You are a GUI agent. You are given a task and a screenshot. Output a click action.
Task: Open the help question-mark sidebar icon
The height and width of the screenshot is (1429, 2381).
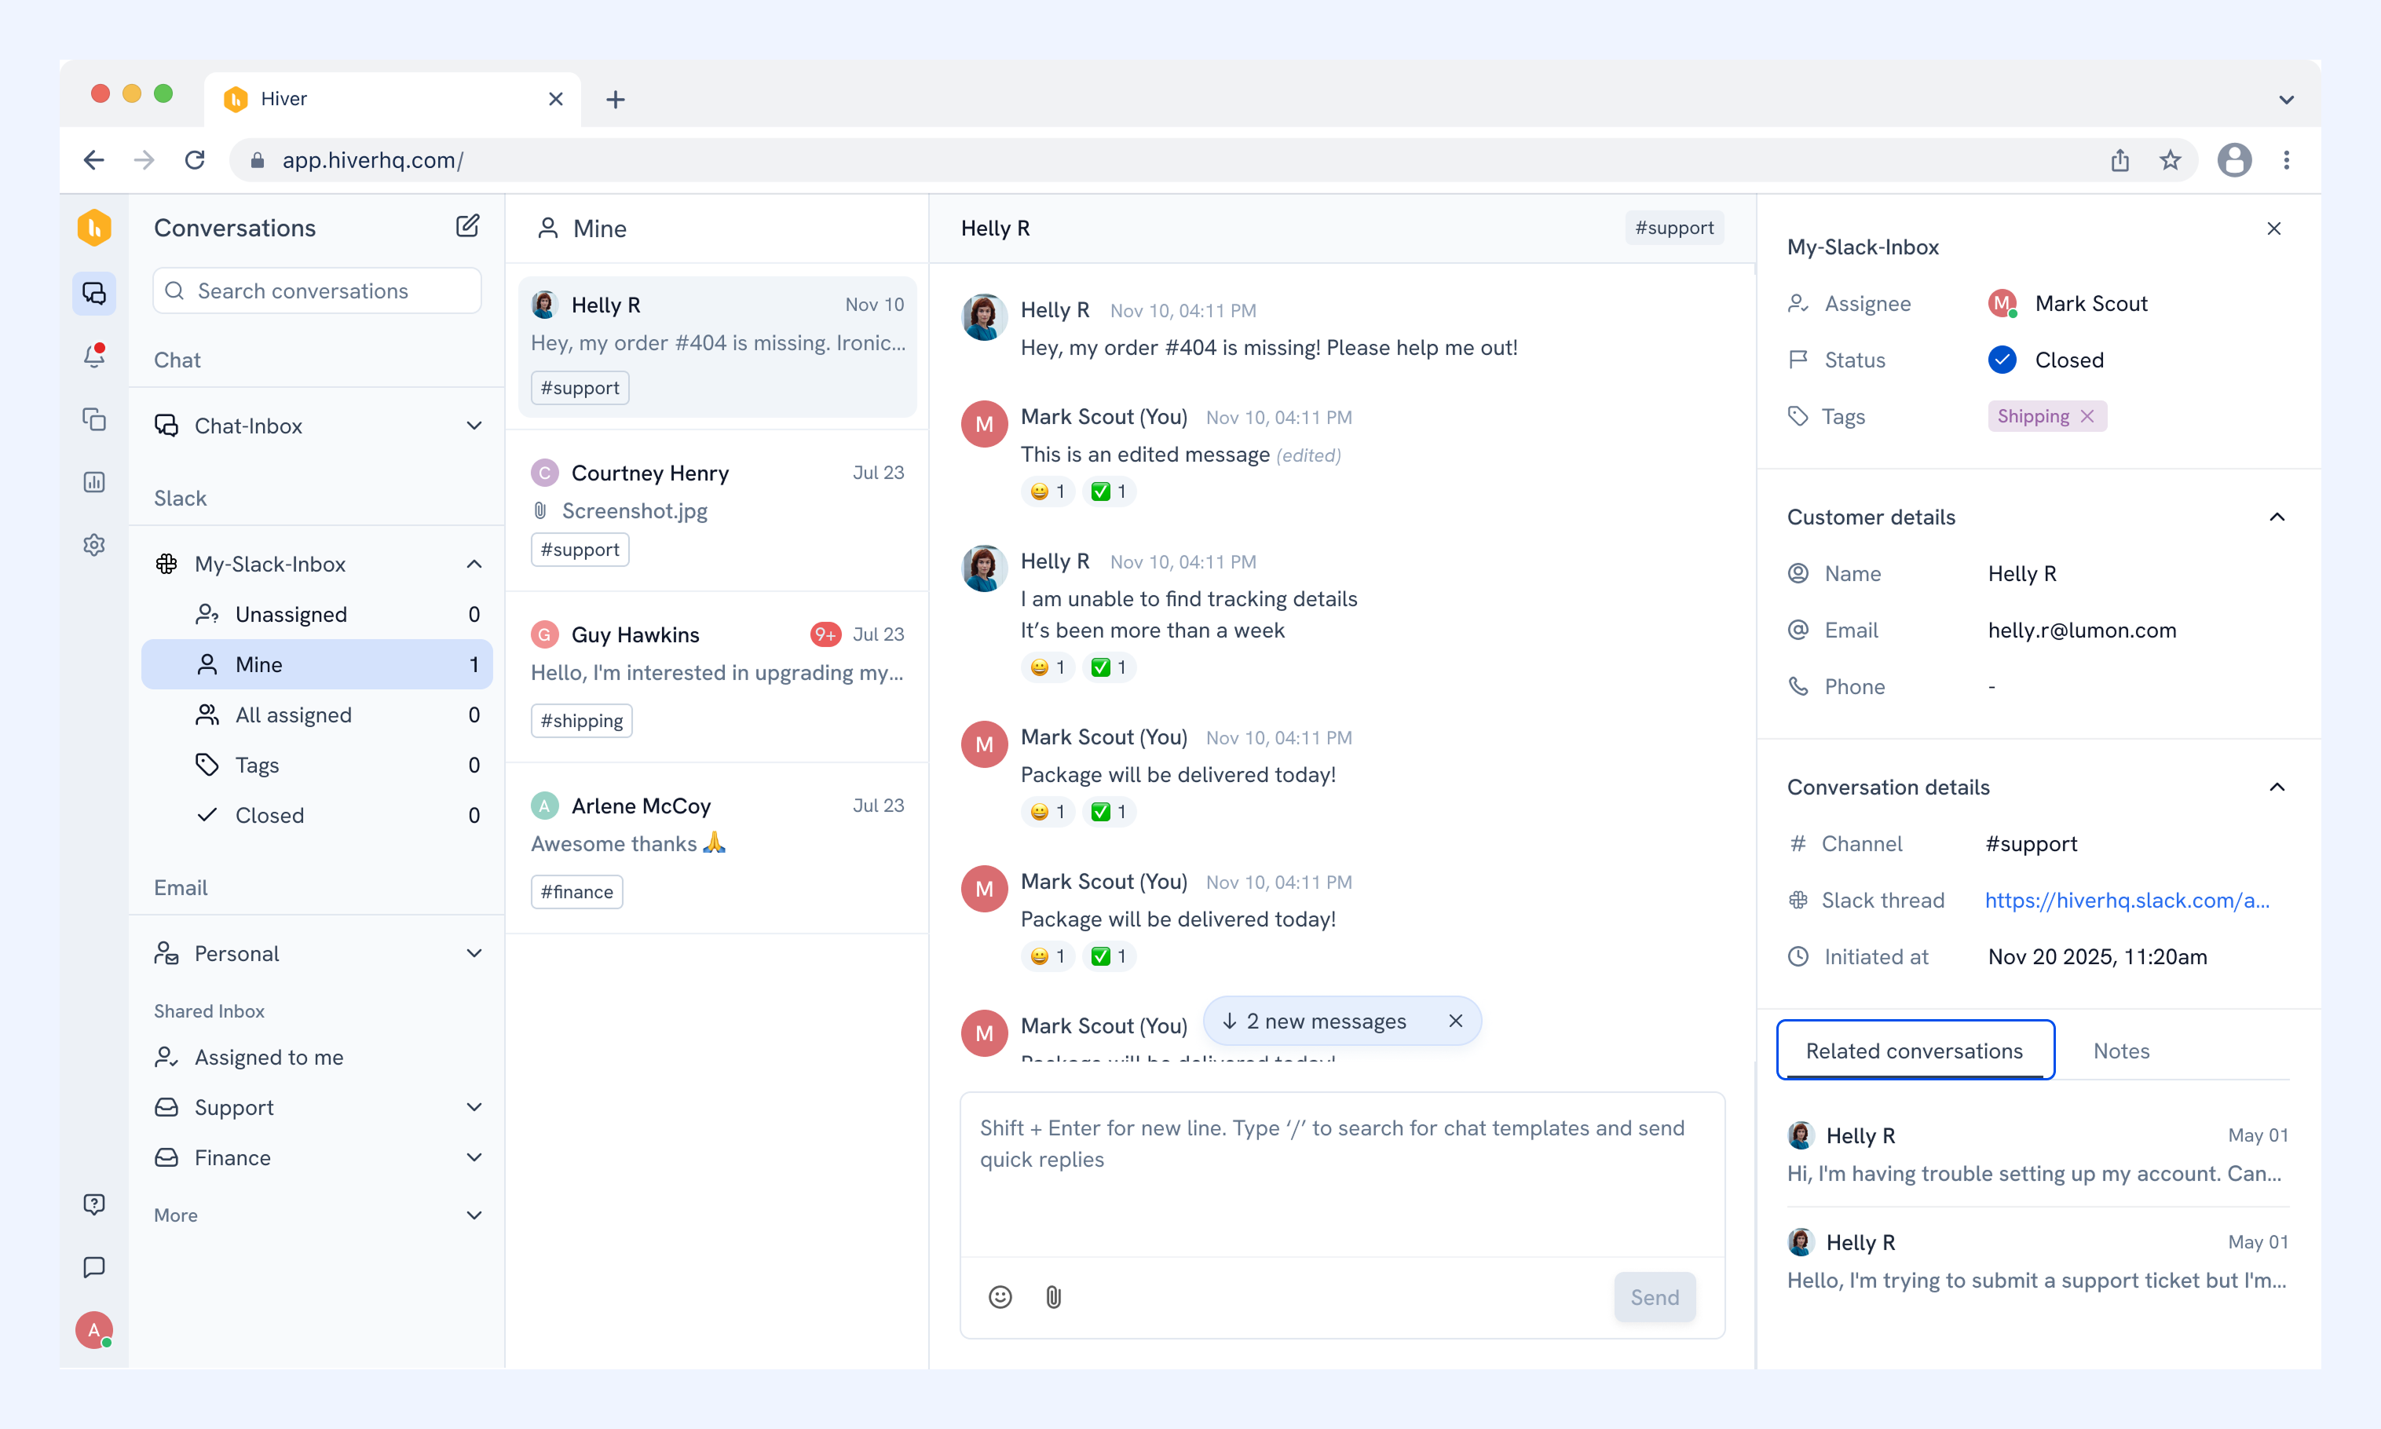coord(94,1204)
